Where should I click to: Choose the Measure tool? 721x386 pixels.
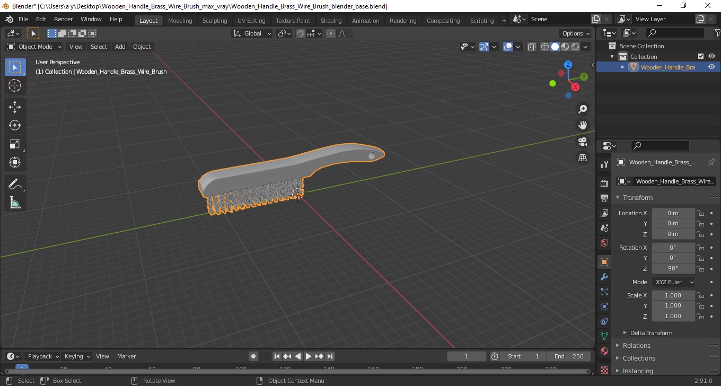click(15, 203)
